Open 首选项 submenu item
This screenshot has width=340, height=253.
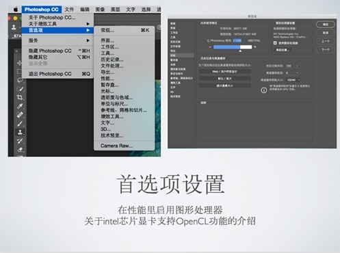point(57,30)
